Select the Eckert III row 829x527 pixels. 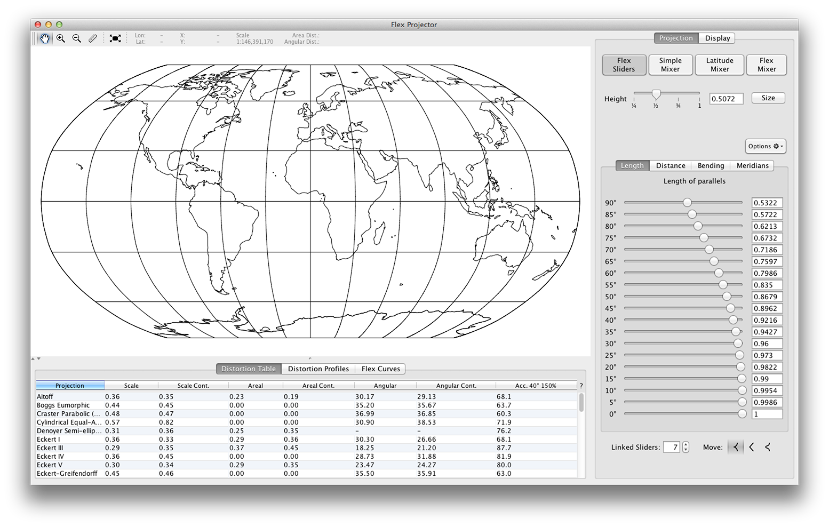pos(306,448)
